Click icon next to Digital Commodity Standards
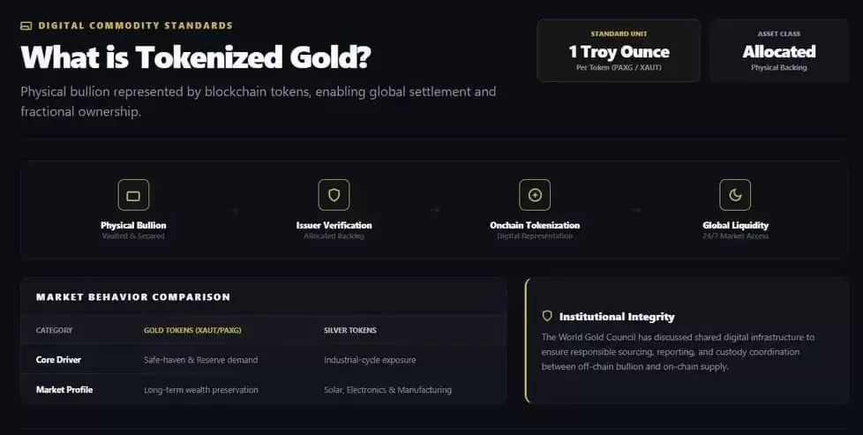Viewport: 863px width, 435px height. tap(26, 26)
